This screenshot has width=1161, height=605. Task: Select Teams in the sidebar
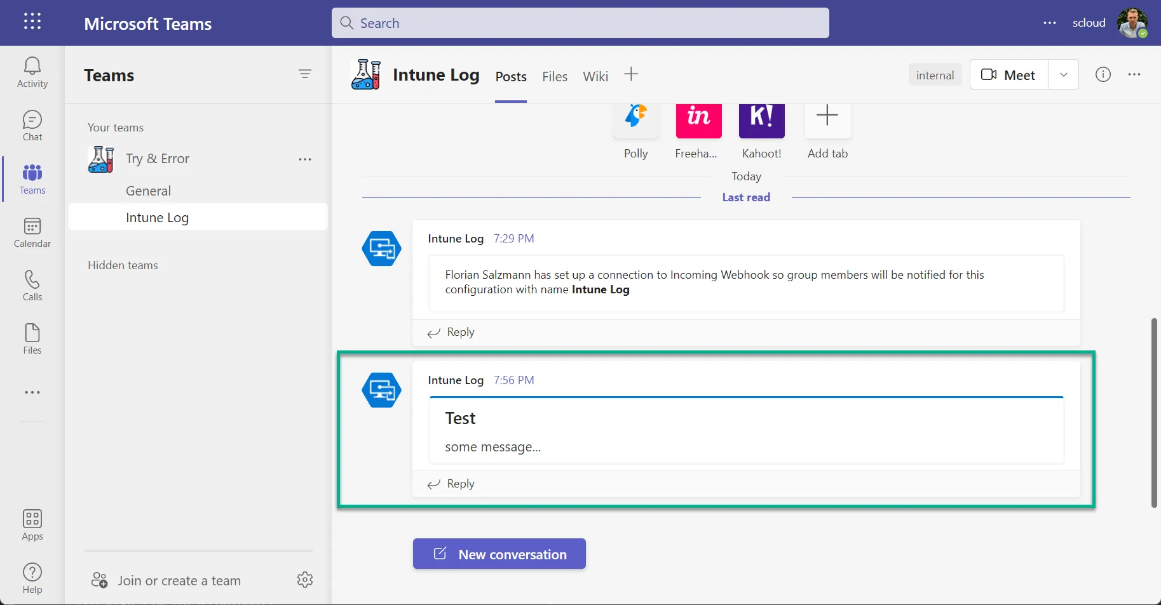[x=32, y=179]
